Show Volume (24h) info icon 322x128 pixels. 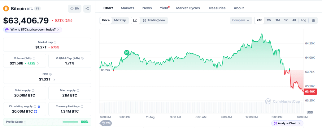click(34, 58)
